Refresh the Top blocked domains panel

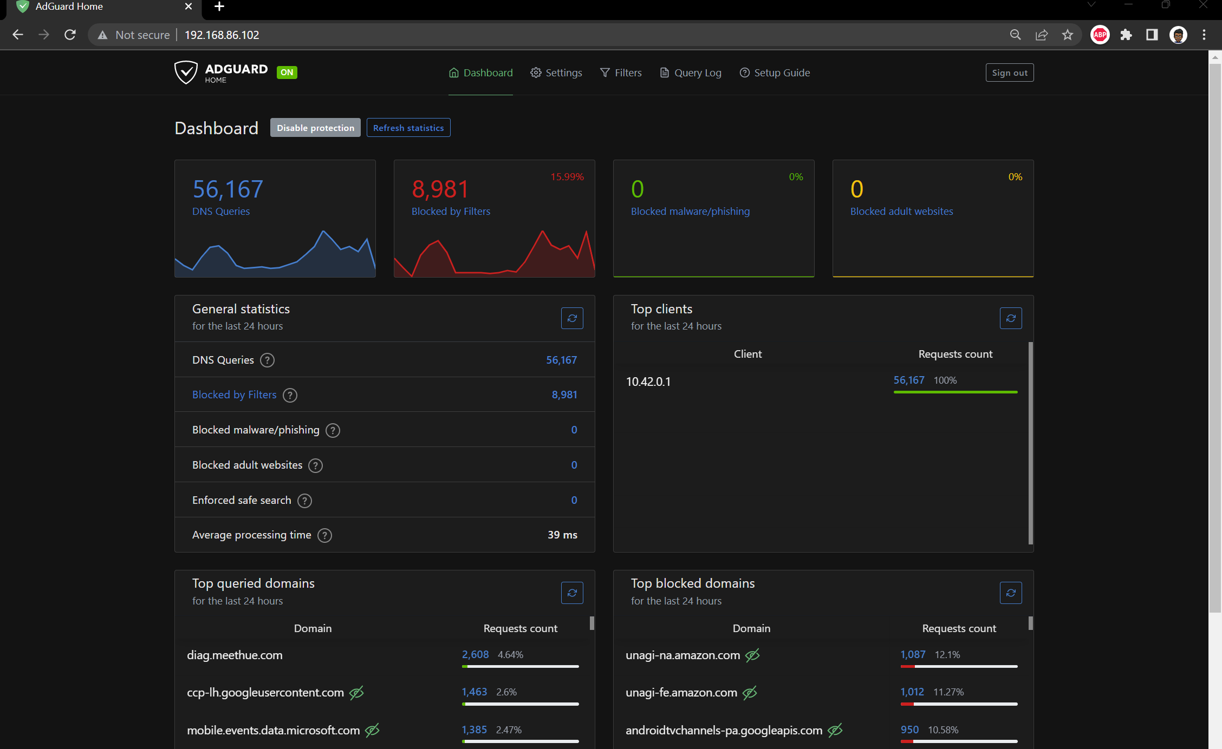pyautogui.click(x=1011, y=593)
